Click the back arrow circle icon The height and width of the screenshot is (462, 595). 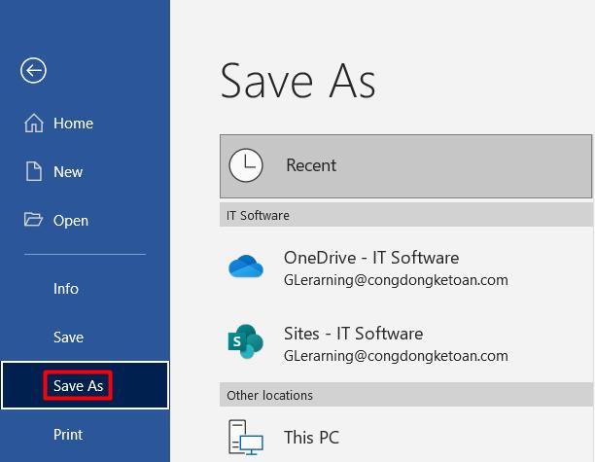pyautogui.click(x=33, y=70)
